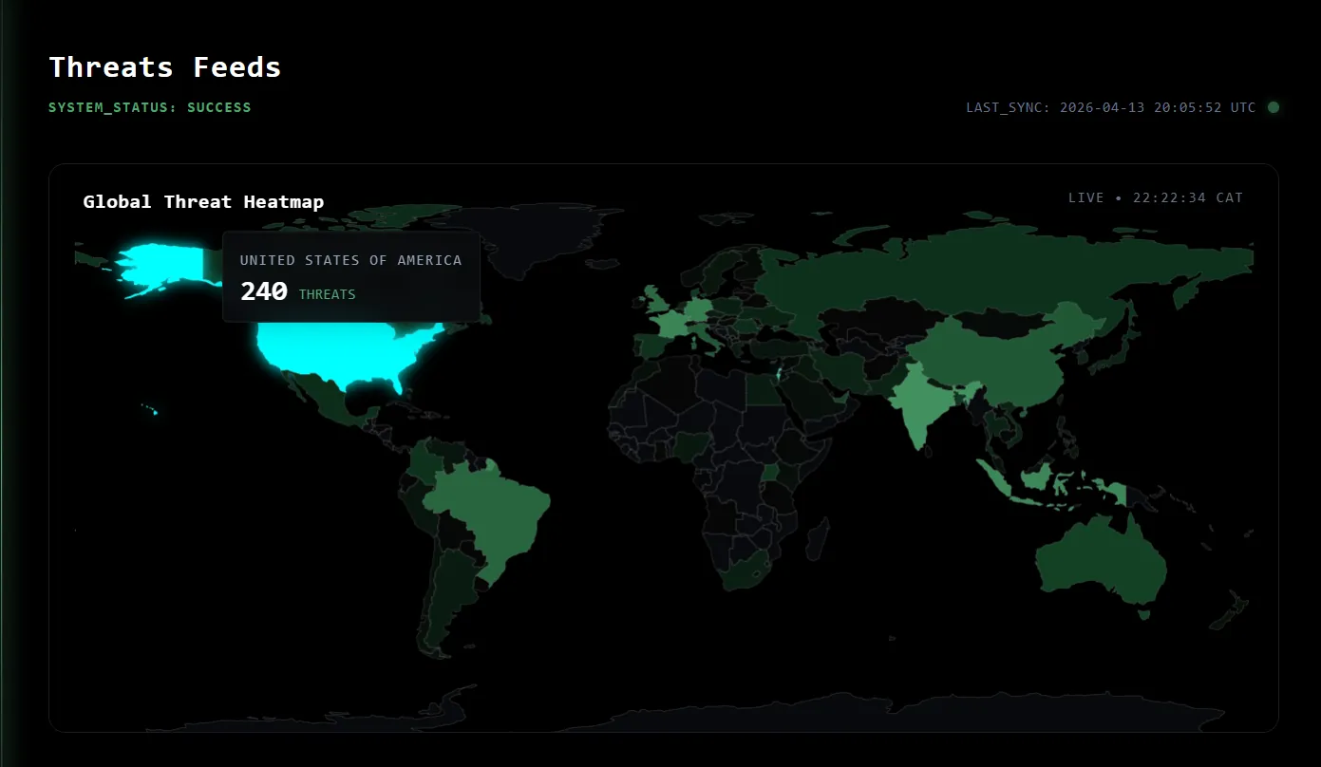Click the Threats Feeds heading
The width and height of the screenshot is (1321, 767).
(x=165, y=67)
